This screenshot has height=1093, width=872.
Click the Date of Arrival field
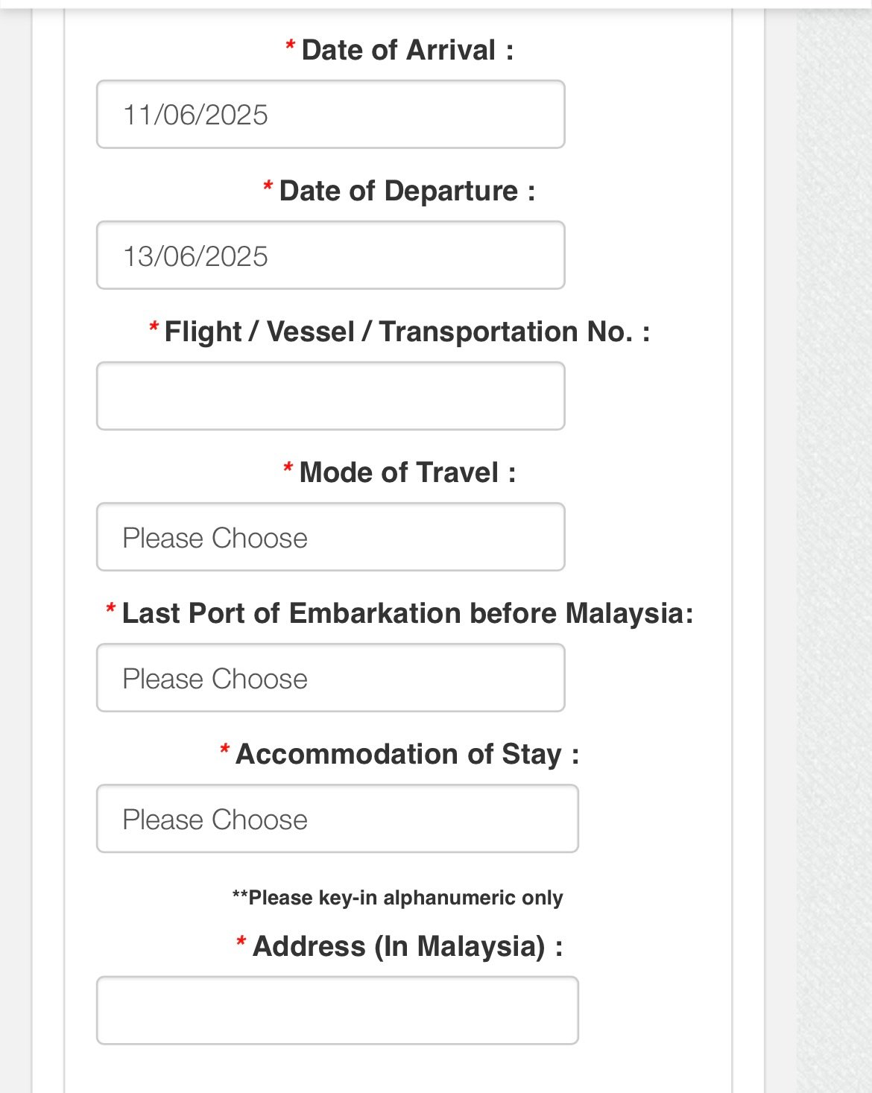point(330,115)
